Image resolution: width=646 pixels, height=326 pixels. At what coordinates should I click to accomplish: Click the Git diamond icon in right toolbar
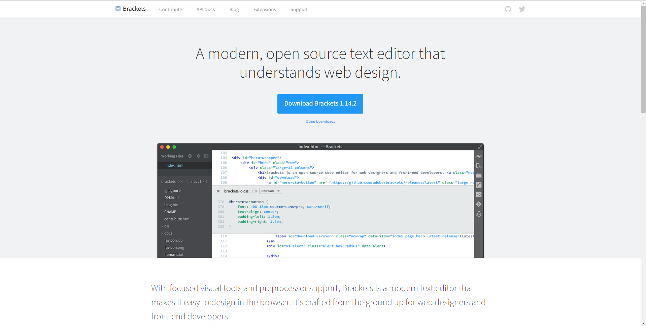pyautogui.click(x=479, y=204)
